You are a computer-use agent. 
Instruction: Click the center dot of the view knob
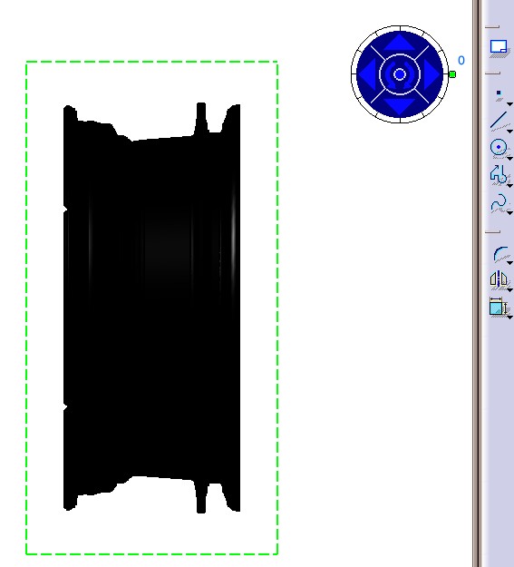point(400,74)
